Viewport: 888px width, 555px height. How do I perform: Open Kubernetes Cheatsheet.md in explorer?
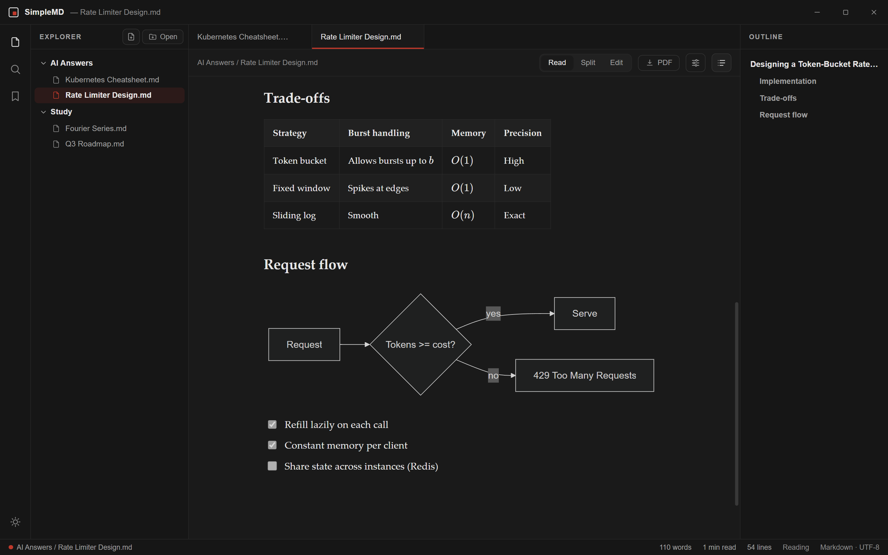click(x=109, y=80)
